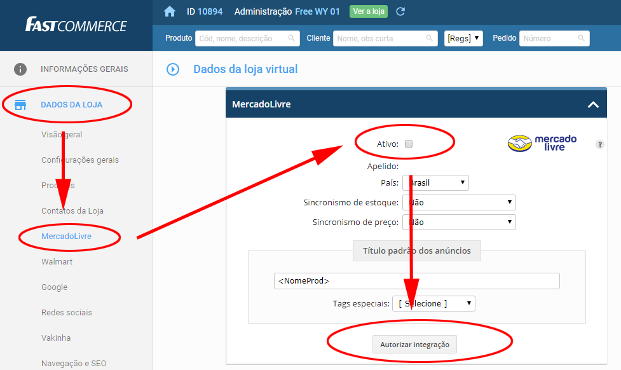This screenshot has width=621, height=370.
Task: Focus the Produto search field
Action: 247,38
